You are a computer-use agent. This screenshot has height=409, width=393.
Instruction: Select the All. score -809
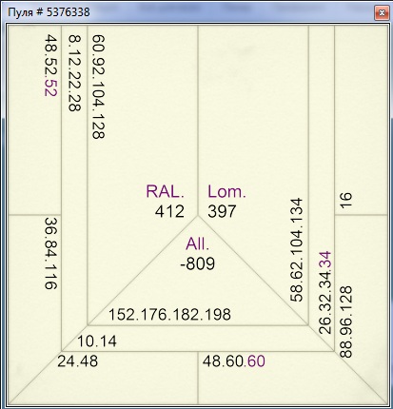click(197, 263)
